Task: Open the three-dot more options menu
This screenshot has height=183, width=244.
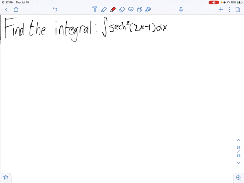Action: tap(229, 10)
